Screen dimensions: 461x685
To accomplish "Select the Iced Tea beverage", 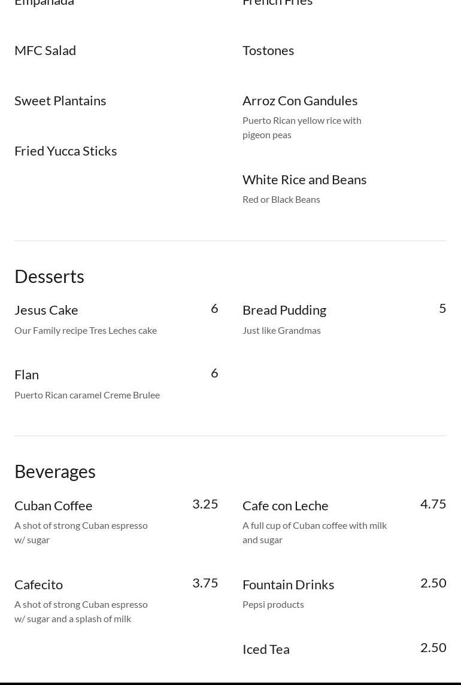I will (266, 649).
